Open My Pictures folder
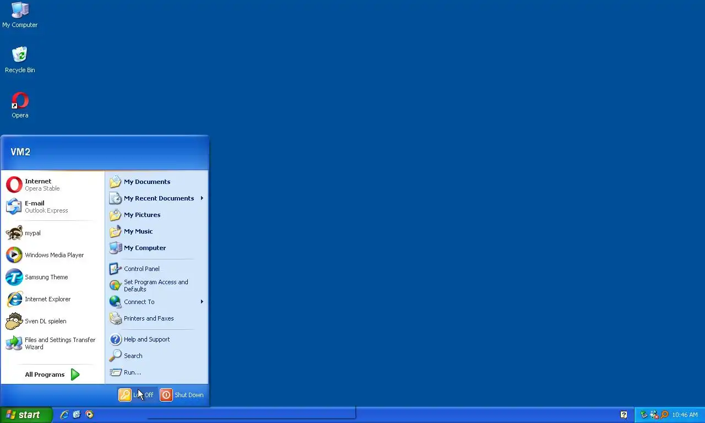This screenshot has height=423, width=705. 156,215
